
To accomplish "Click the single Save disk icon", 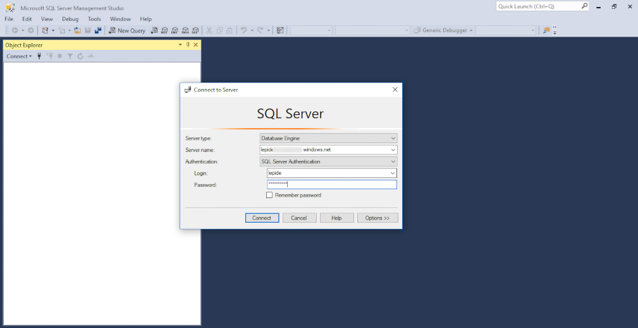I will (x=87, y=30).
